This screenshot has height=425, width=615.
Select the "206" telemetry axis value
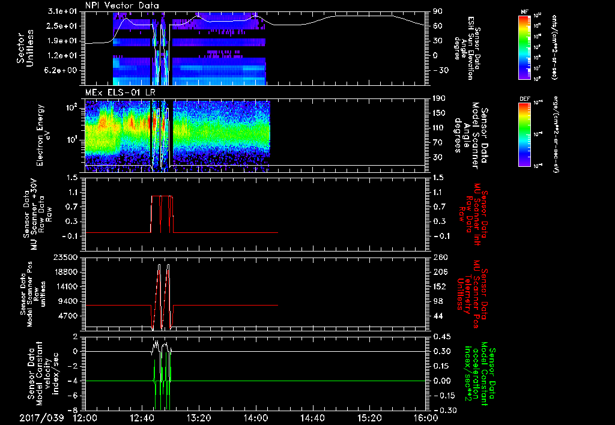tap(440, 272)
